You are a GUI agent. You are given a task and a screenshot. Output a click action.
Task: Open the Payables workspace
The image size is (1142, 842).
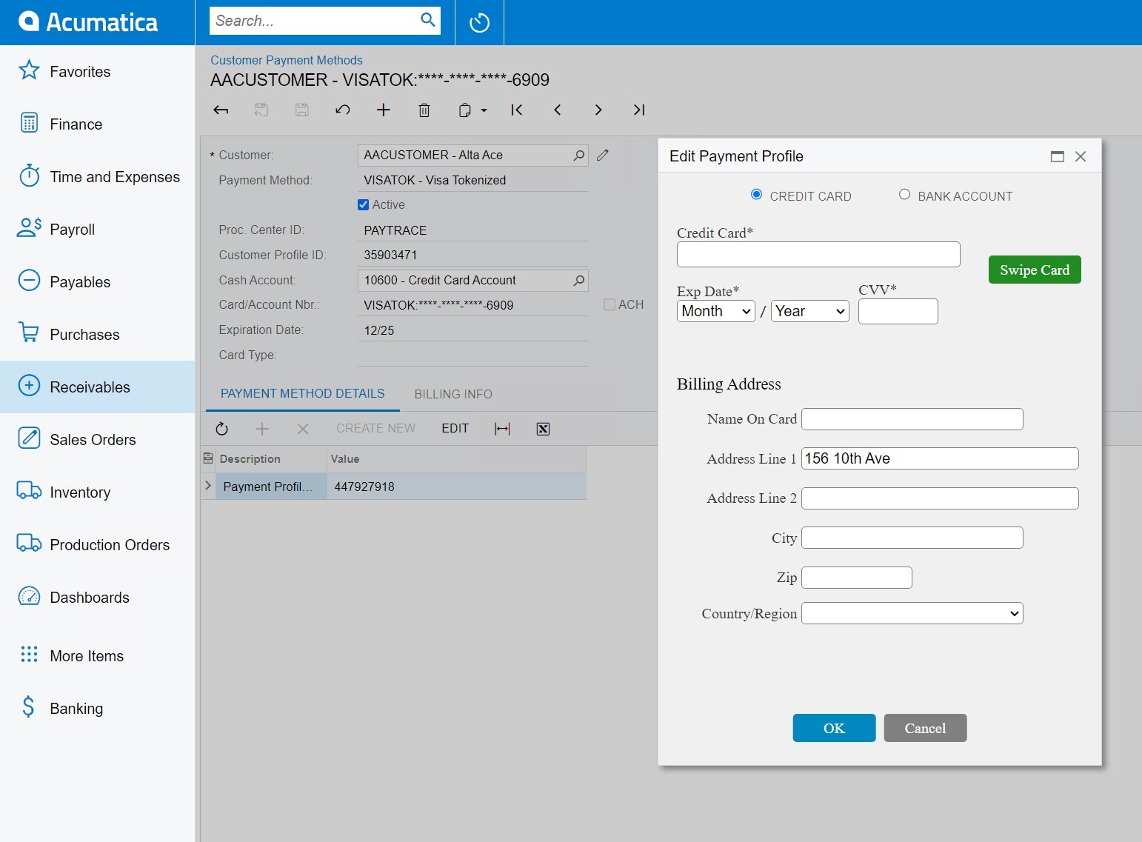[97, 281]
